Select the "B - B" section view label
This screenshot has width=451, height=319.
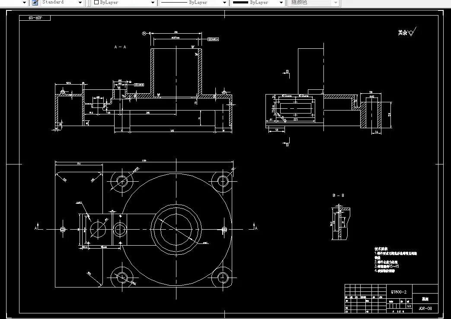click(x=338, y=196)
